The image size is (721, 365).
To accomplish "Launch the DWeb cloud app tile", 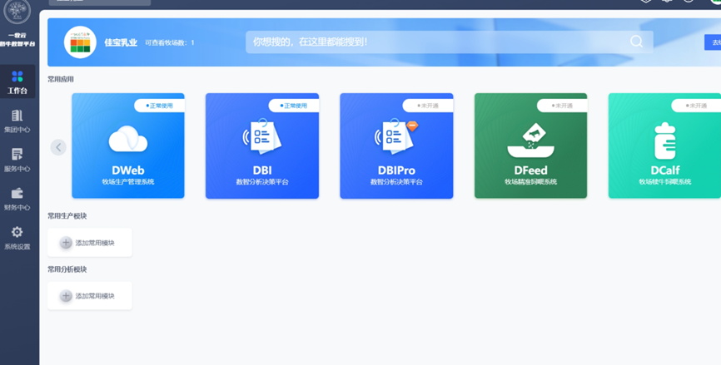I will (x=128, y=146).
